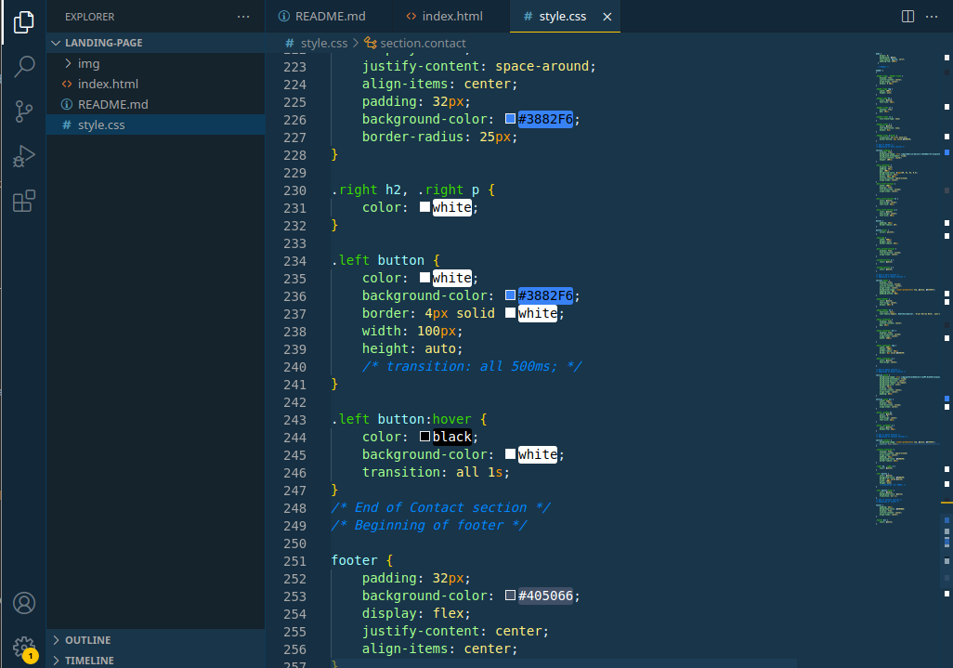
Task: Click the '.left button:hover' selector
Action: click(401, 419)
